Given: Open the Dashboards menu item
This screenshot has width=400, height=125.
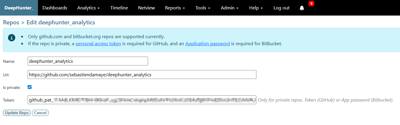Looking at the screenshot, I should (x=55, y=8).
